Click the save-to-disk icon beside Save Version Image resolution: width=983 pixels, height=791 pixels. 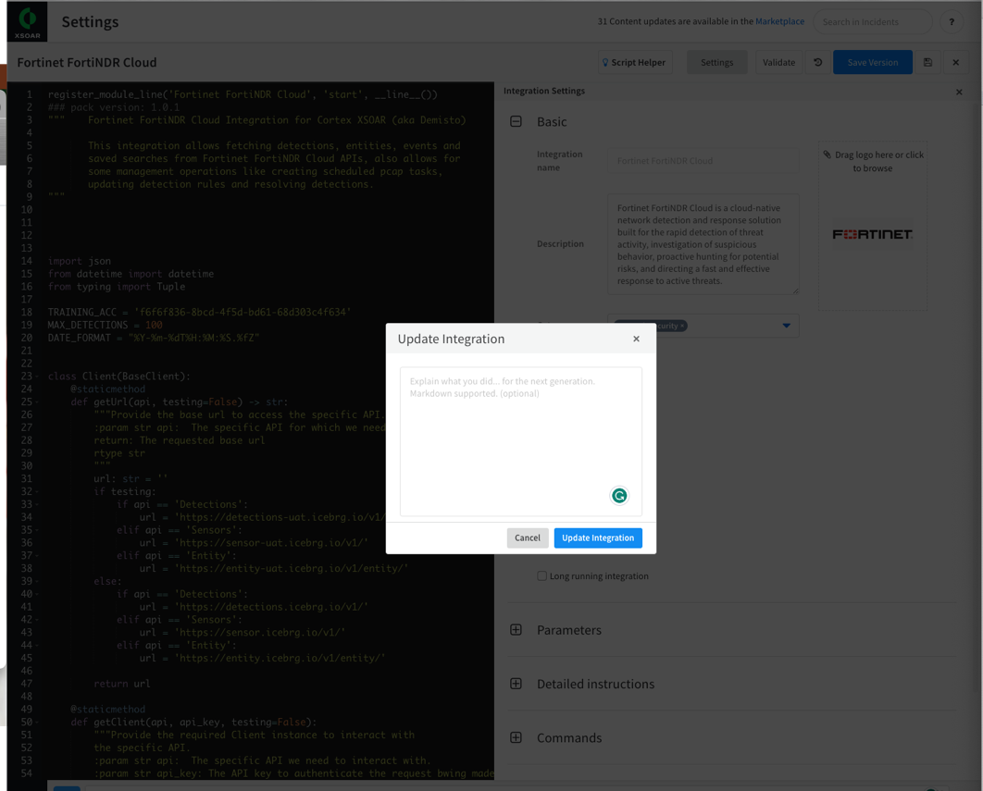pos(928,62)
